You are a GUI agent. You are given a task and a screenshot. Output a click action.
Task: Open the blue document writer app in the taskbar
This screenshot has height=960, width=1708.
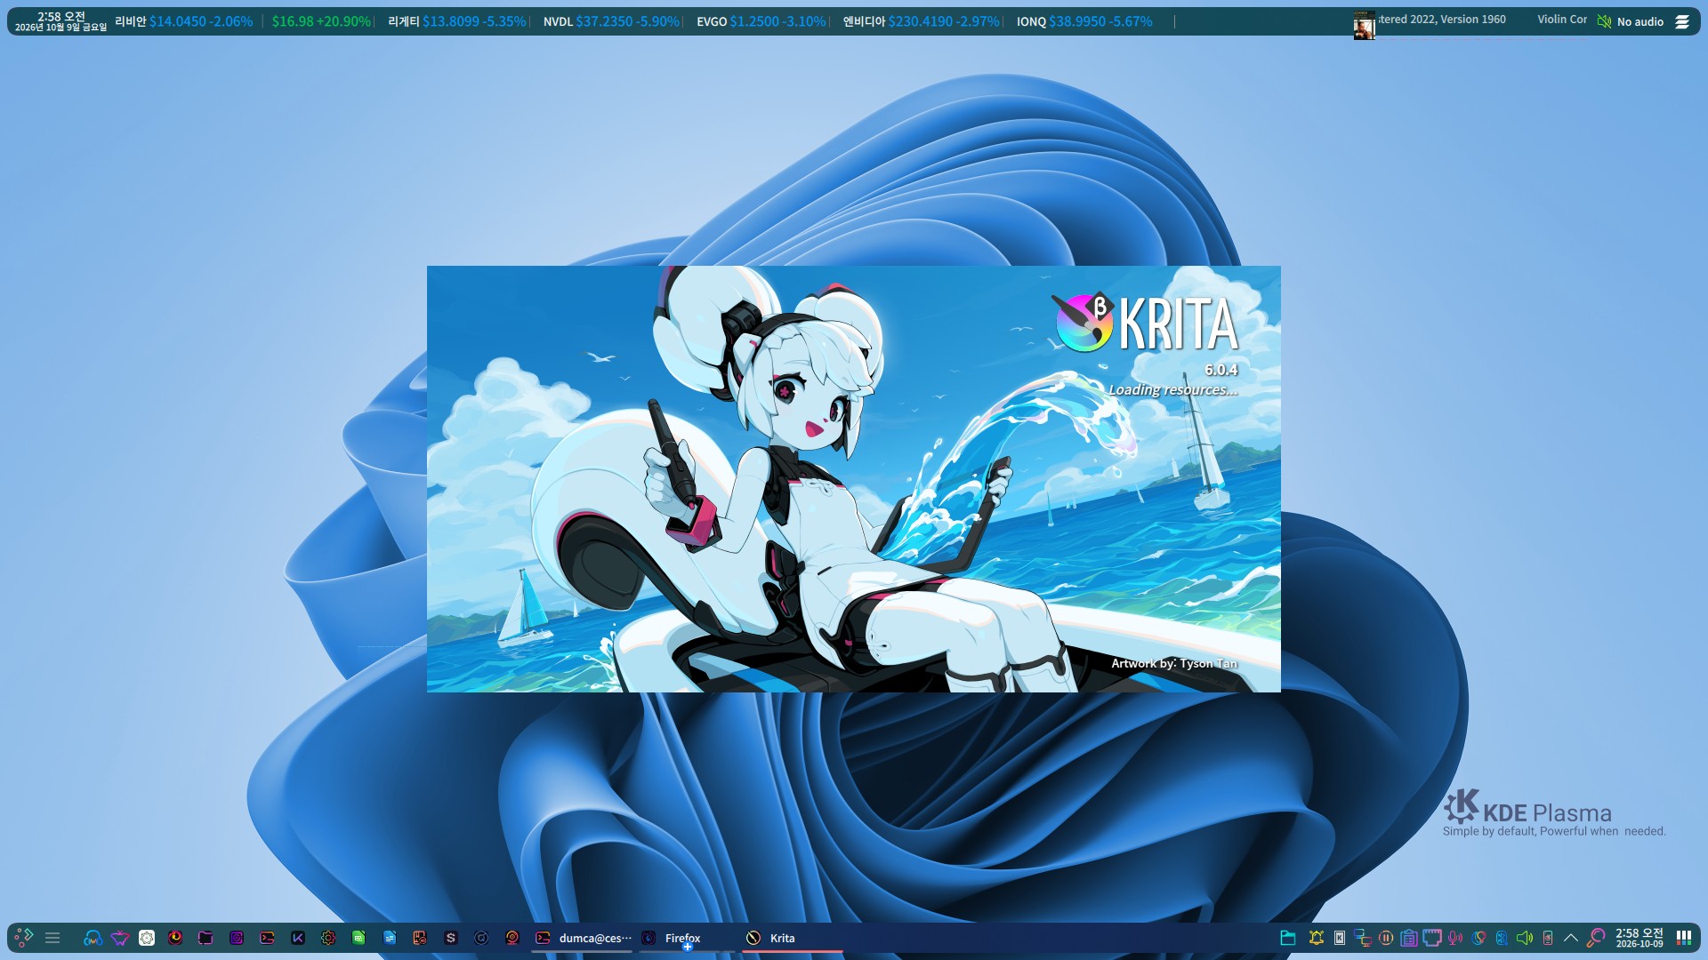pos(390,938)
